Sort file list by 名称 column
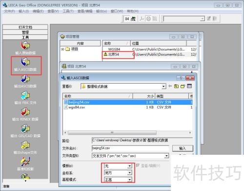244x191 pixels. click(x=98, y=96)
